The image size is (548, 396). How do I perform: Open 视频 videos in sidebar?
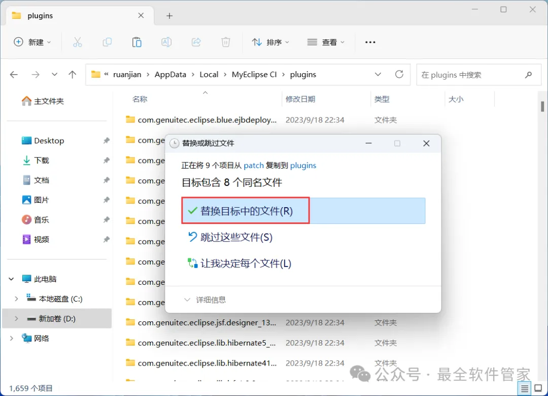(x=36, y=239)
